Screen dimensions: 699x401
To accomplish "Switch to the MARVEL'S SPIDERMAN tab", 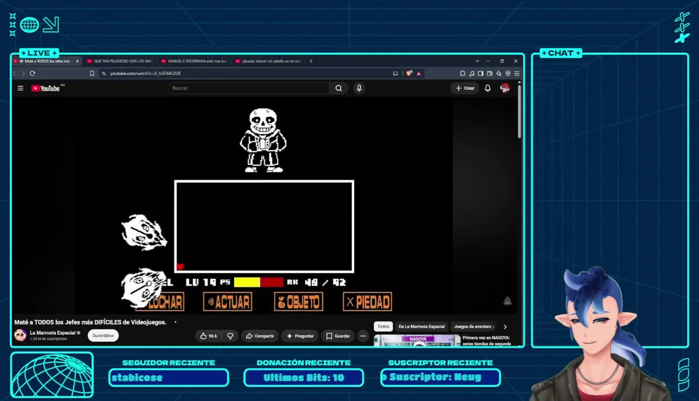I will 194,61.
